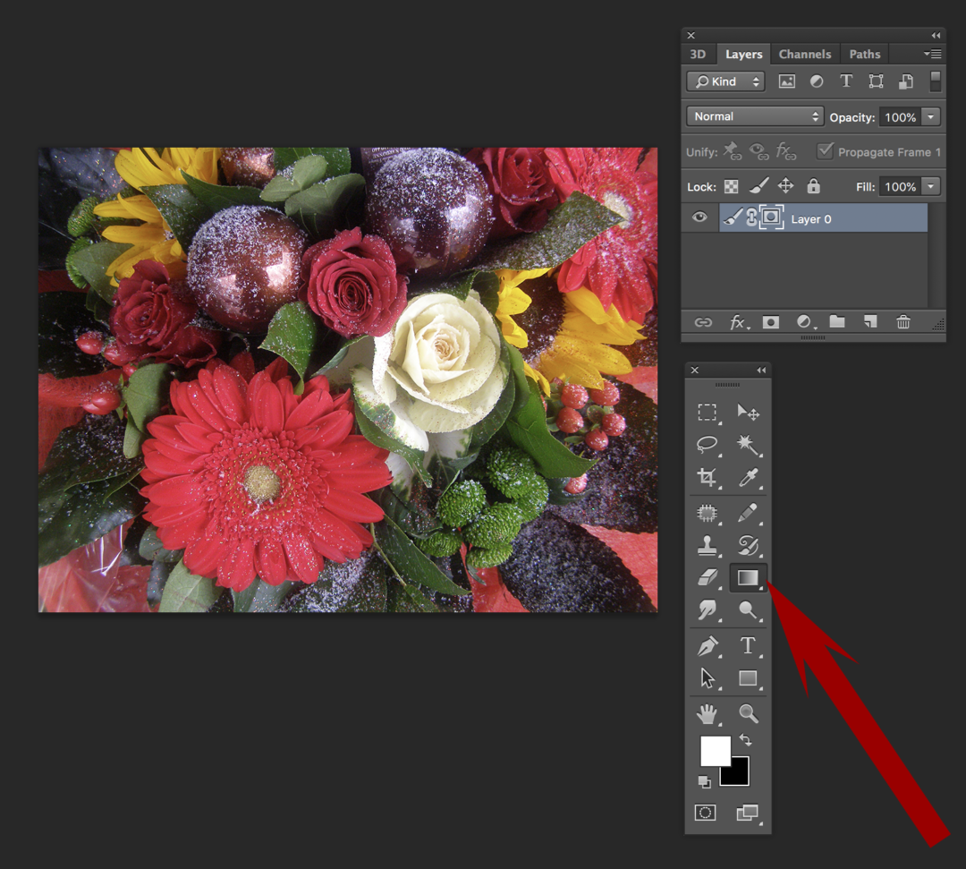The image size is (966, 869).
Task: Create a new layer group
Action: coord(836,321)
